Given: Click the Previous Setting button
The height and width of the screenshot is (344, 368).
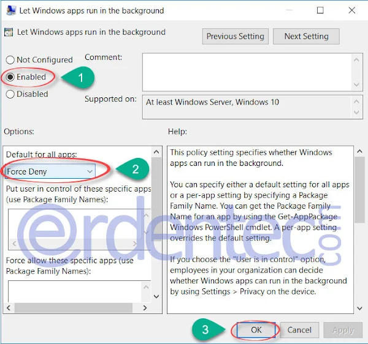Looking at the screenshot, I should [x=235, y=36].
